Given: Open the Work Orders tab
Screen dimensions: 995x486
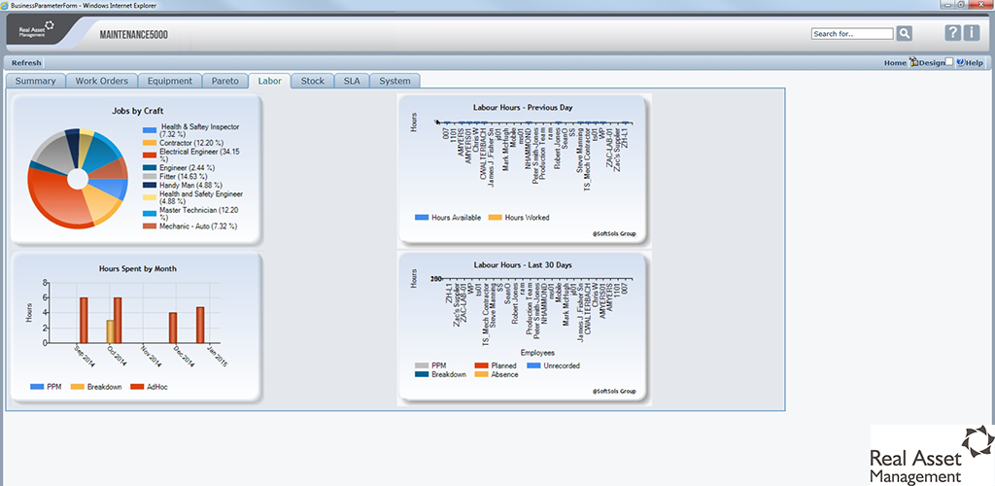Looking at the screenshot, I should pos(101,81).
